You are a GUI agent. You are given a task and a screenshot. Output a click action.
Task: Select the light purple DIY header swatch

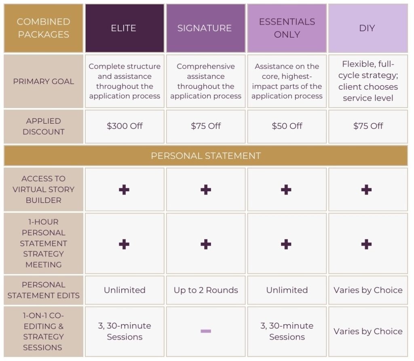point(368,28)
